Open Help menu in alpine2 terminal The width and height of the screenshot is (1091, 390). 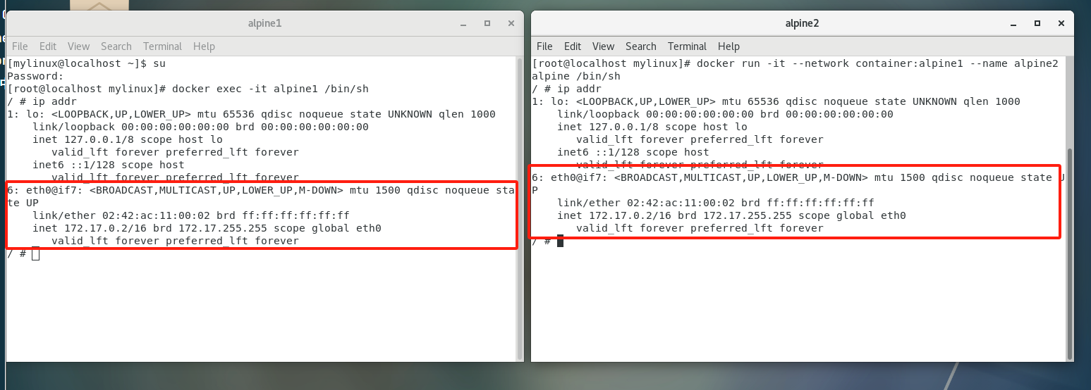(729, 46)
